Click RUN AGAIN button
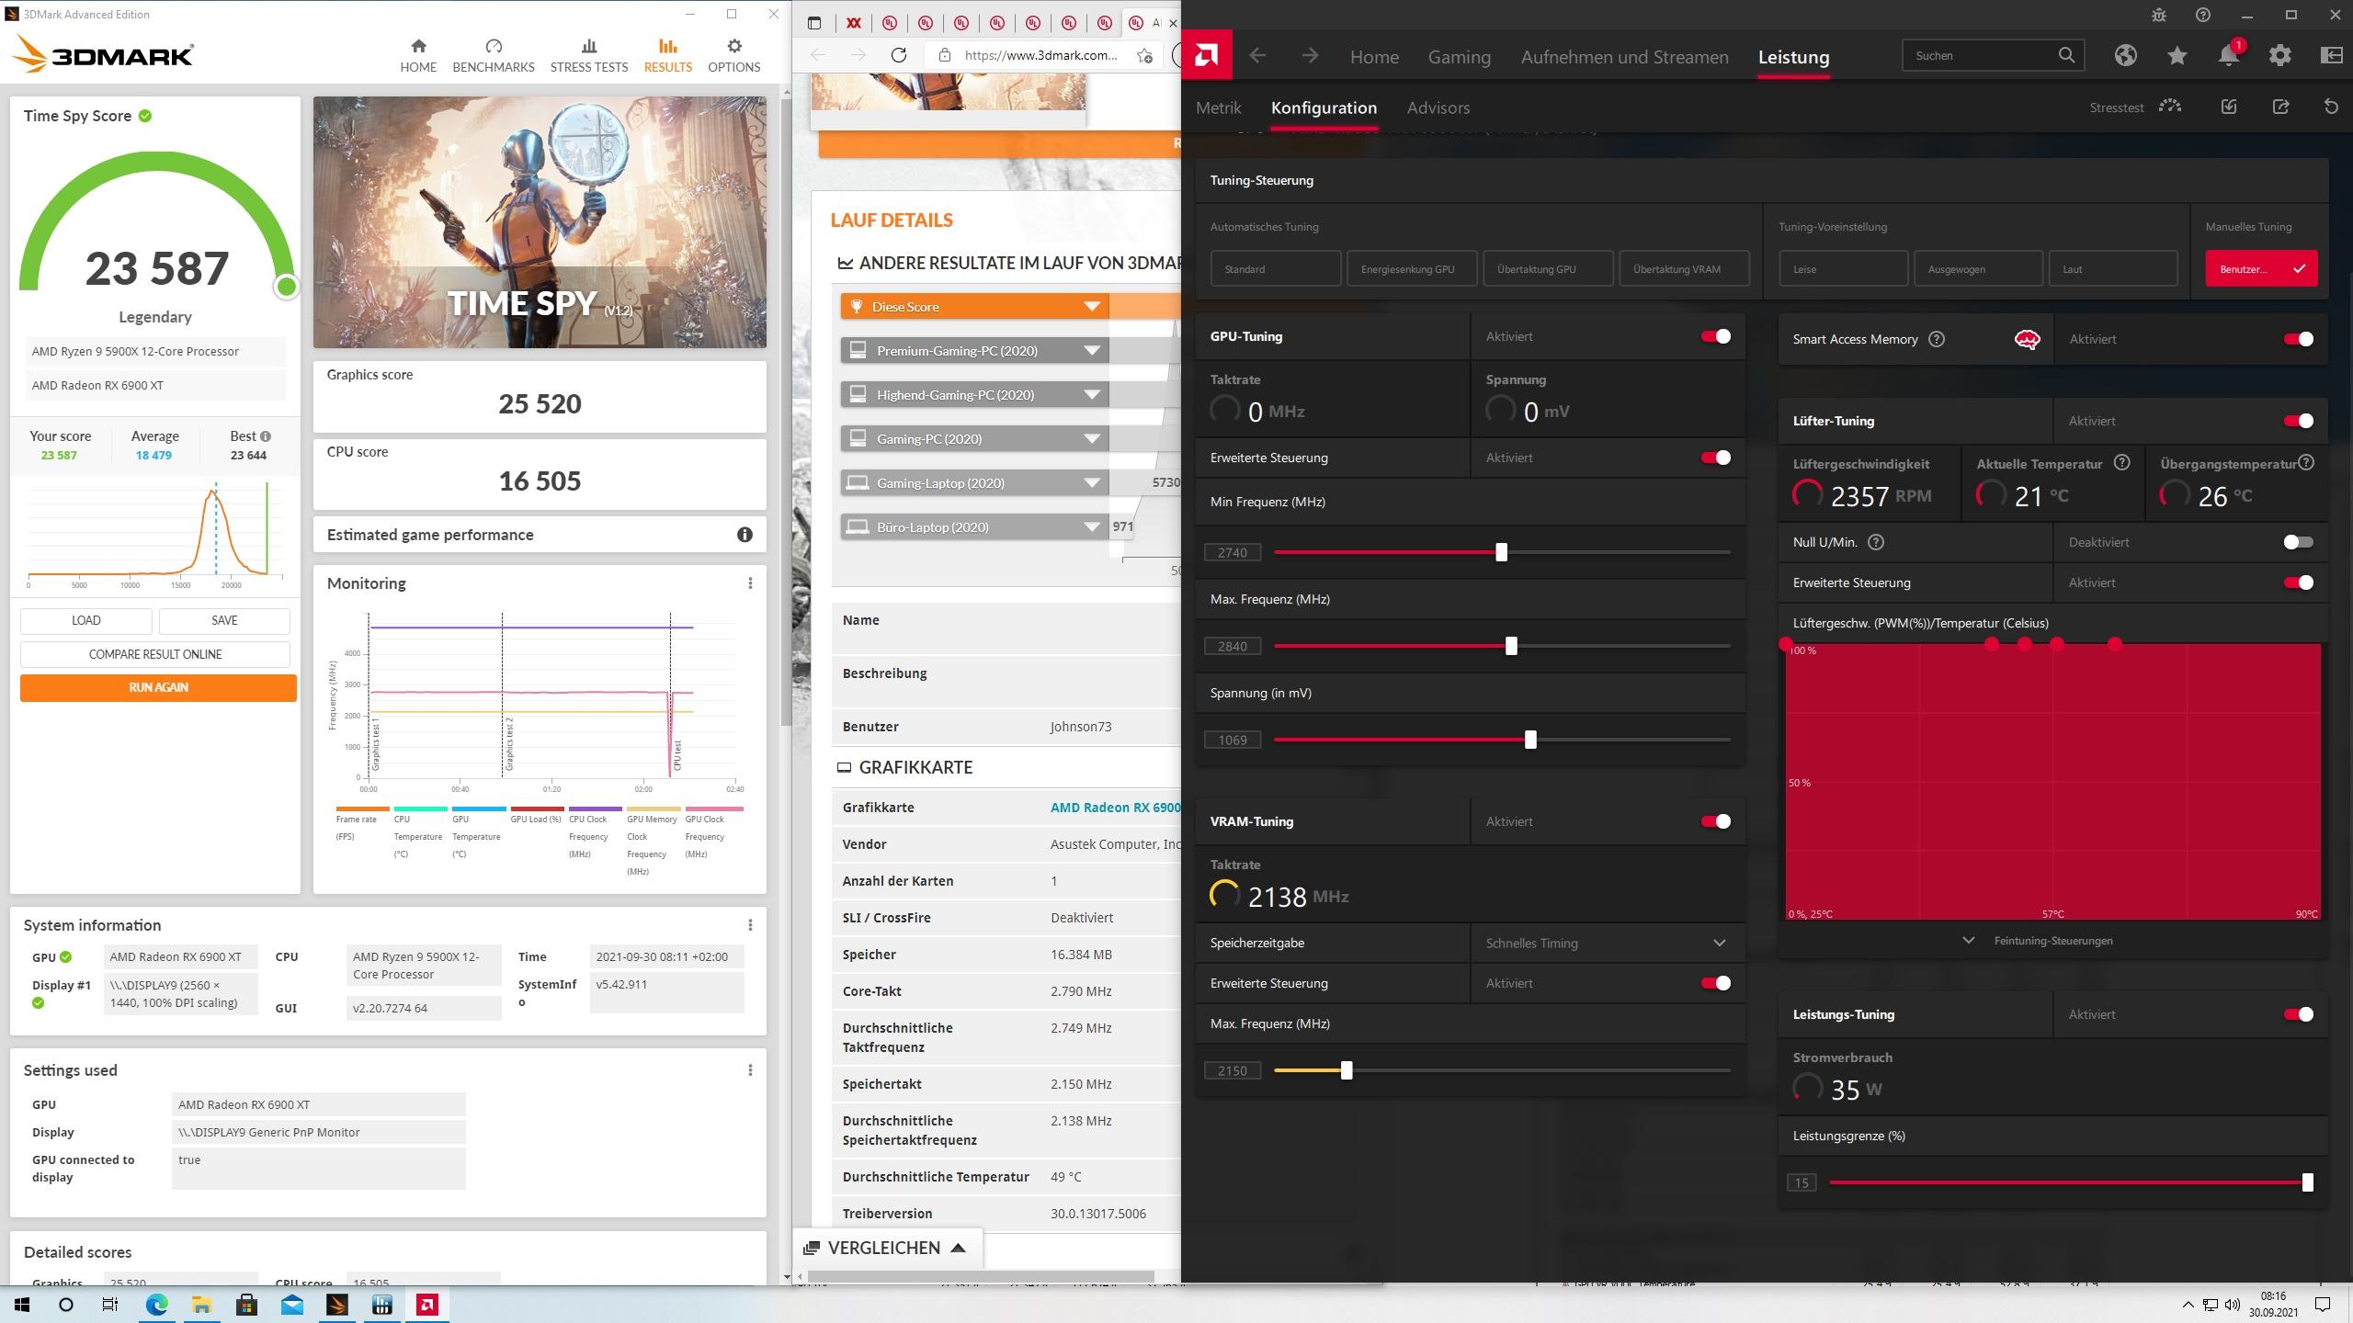 [158, 687]
